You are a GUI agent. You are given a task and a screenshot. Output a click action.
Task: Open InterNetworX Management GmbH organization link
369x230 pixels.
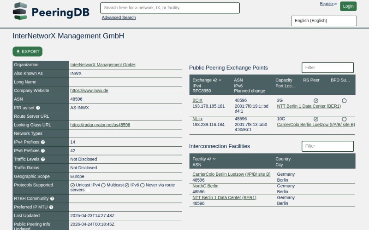pos(103,65)
